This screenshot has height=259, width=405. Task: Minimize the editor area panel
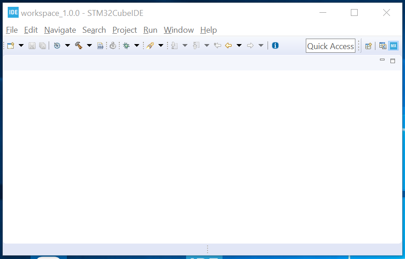coord(382,60)
